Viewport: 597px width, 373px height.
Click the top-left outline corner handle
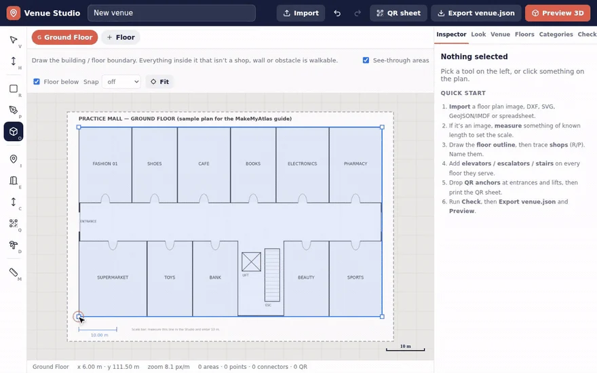coord(79,127)
